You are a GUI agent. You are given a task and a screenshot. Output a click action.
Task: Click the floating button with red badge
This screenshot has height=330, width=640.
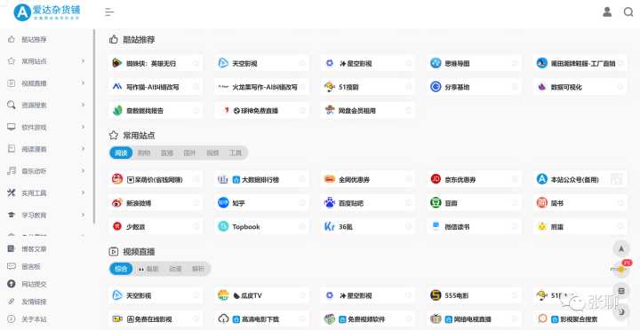click(x=621, y=269)
